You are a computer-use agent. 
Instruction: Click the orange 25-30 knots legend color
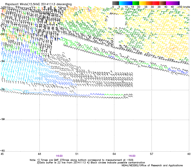149,3
